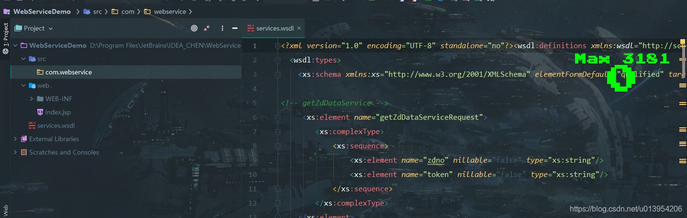Select the WebServiceDemo project root
Screen dimensions: 687x218
coord(57,45)
